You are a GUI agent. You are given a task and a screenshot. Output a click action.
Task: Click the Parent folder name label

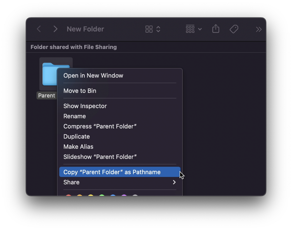[x=46, y=96]
